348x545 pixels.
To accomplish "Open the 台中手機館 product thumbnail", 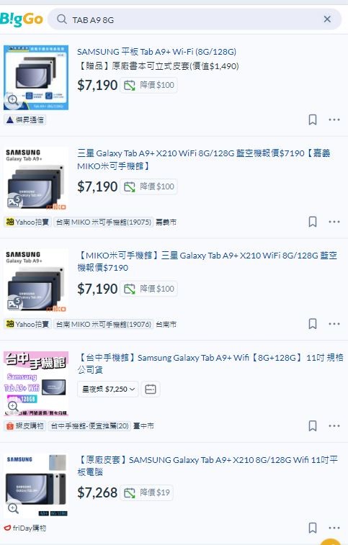I will coord(36,384).
